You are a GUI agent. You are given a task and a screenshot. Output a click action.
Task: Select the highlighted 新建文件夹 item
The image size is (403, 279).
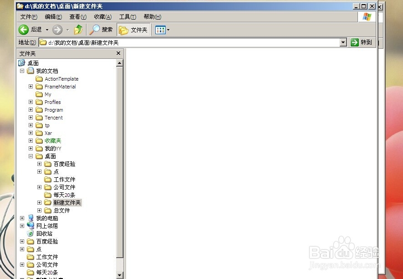point(67,202)
